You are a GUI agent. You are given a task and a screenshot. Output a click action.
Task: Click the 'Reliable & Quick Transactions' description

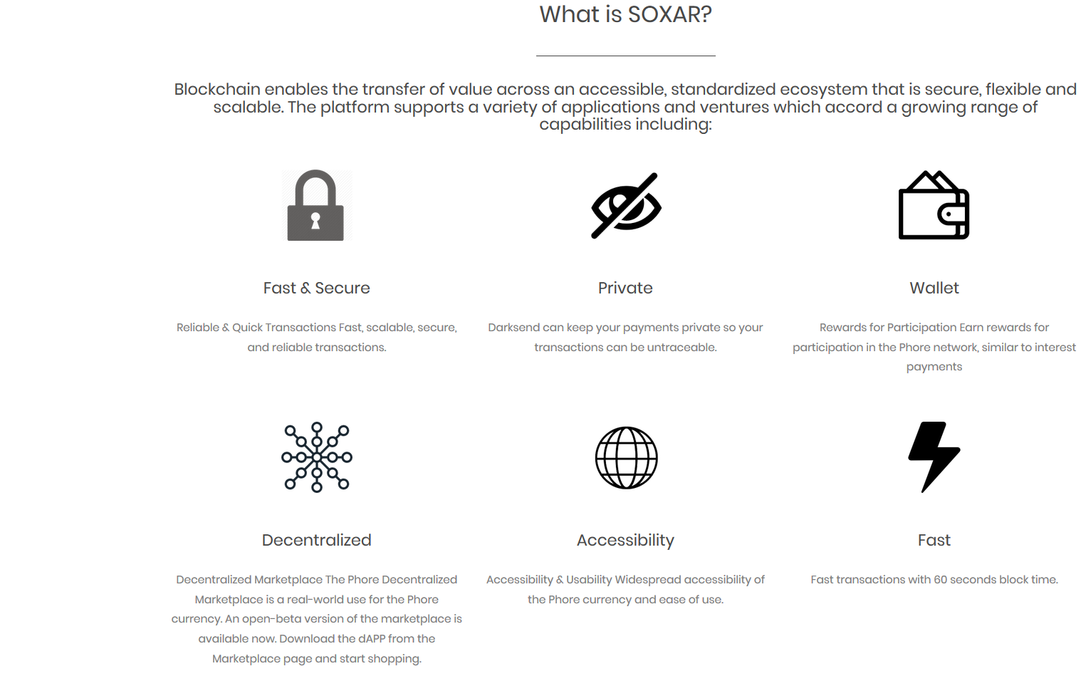(x=317, y=337)
